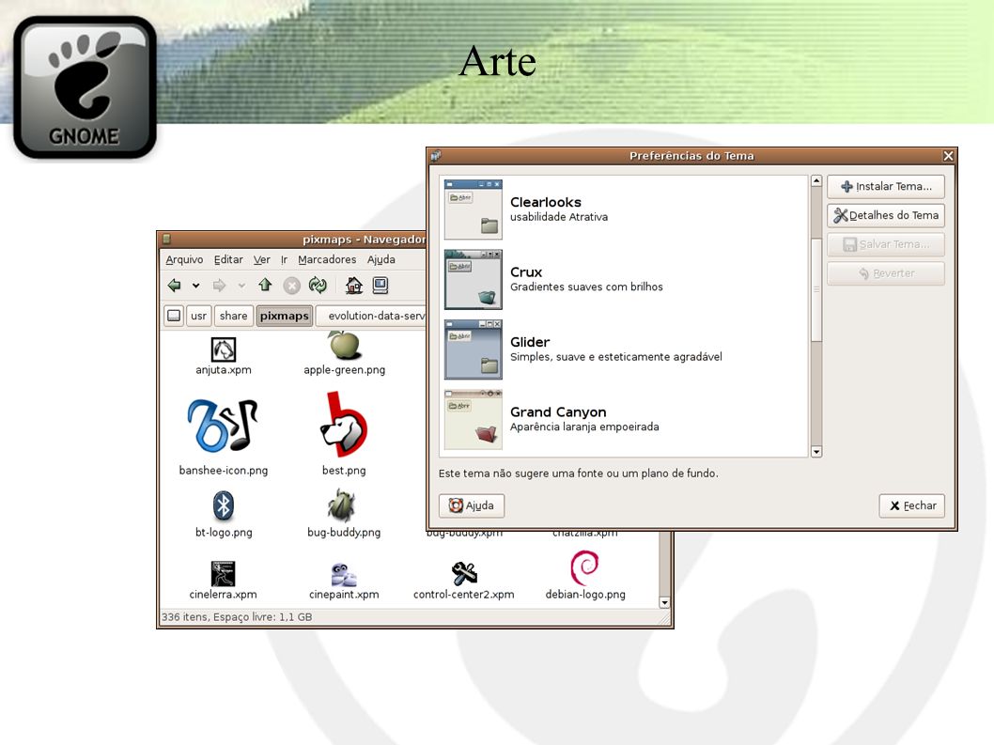
Task: Select the Crux theme thumbnail
Action: coord(473,279)
